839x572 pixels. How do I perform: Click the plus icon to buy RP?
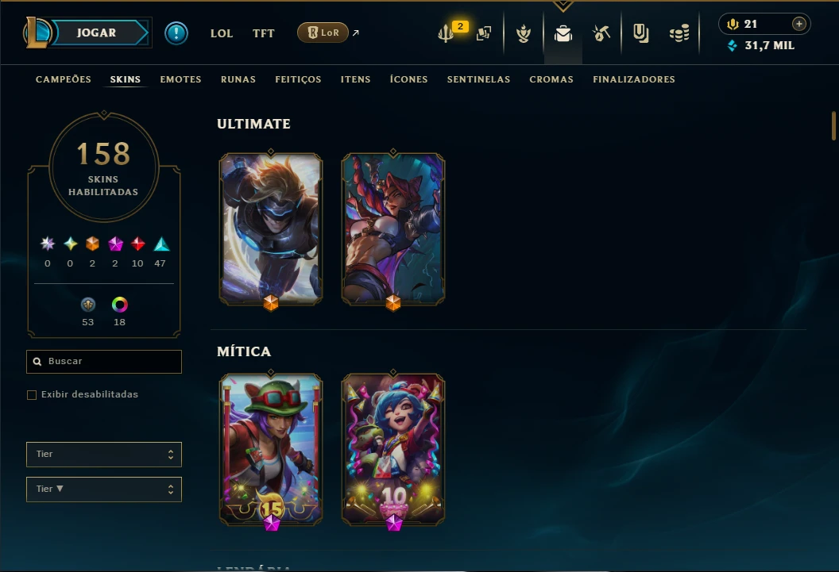point(798,24)
